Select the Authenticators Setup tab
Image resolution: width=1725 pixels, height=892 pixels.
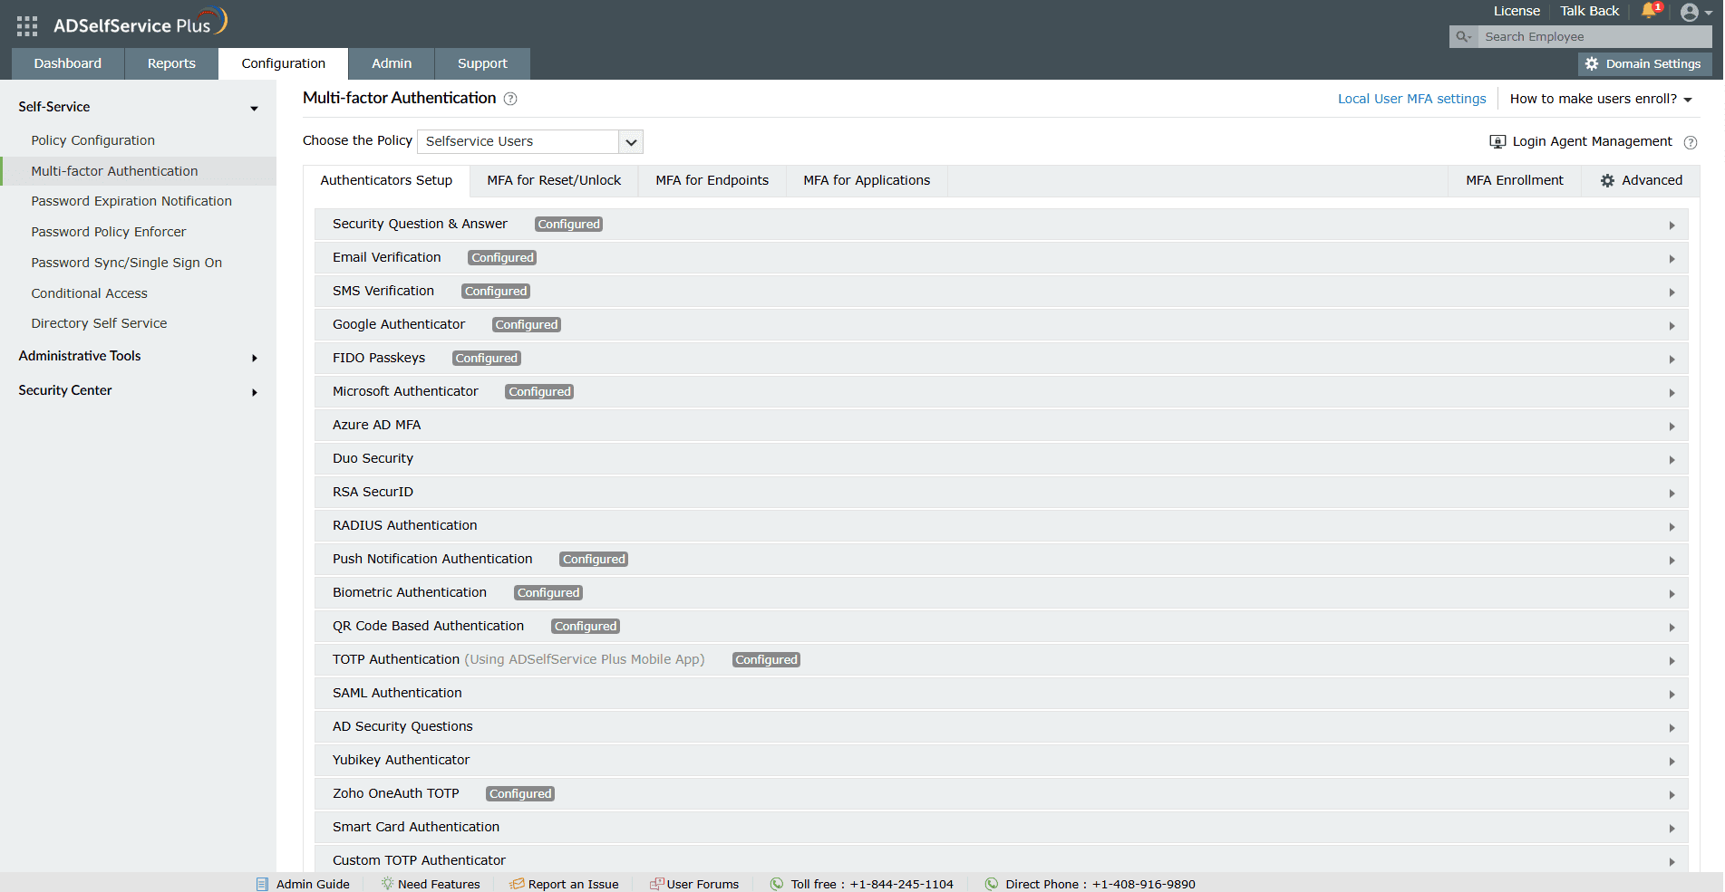pyautogui.click(x=386, y=180)
